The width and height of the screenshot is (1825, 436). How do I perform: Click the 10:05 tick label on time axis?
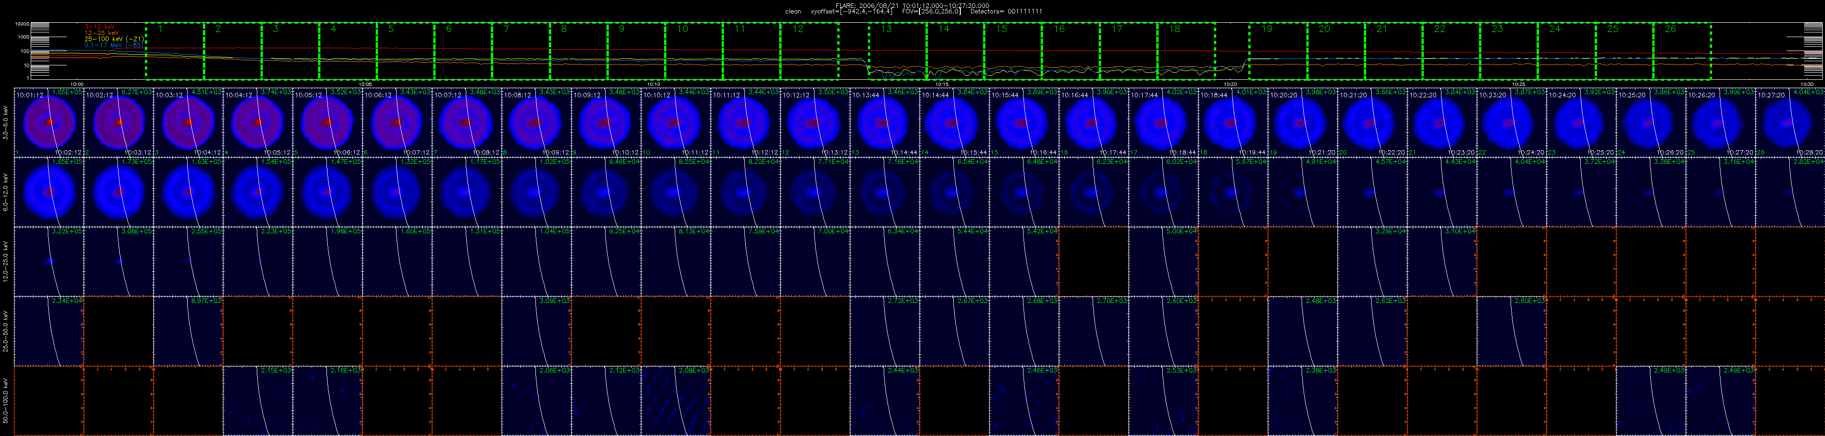[x=365, y=83]
